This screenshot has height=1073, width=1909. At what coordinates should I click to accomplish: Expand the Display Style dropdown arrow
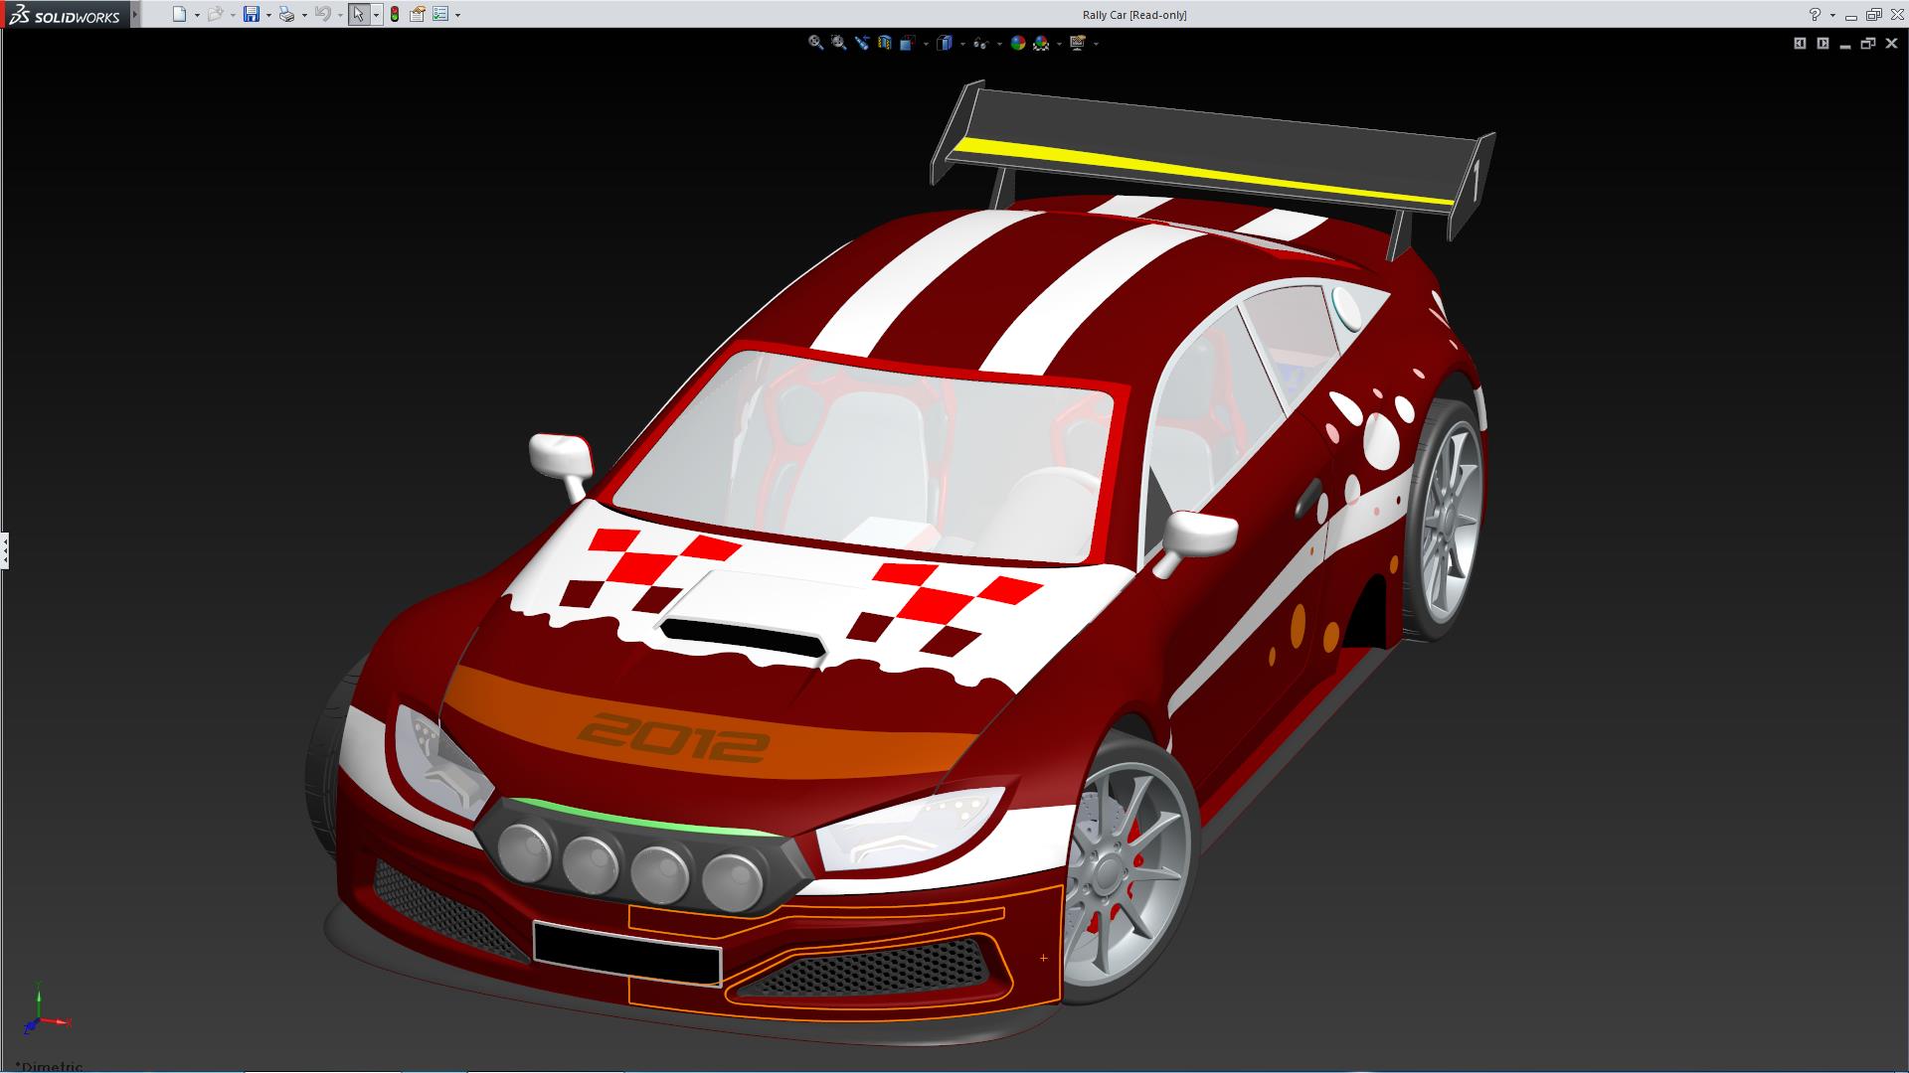click(962, 44)
